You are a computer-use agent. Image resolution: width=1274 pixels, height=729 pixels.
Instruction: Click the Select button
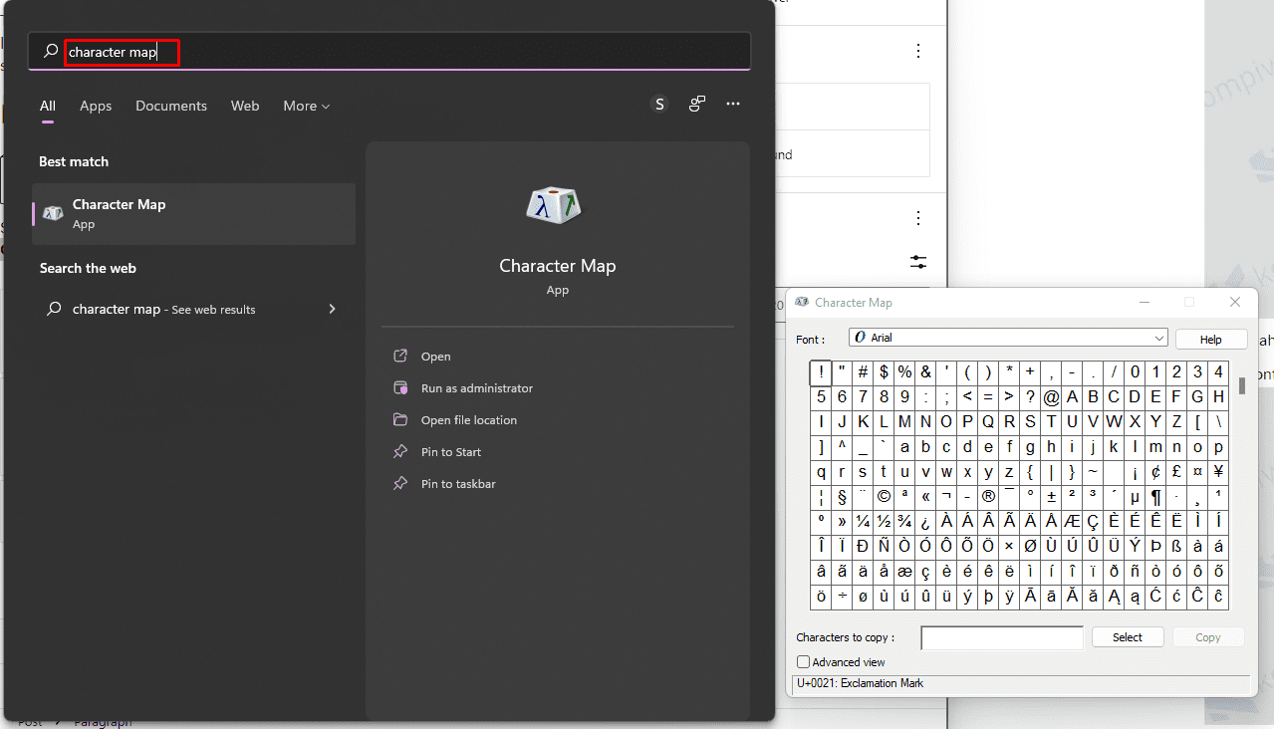1127,636
